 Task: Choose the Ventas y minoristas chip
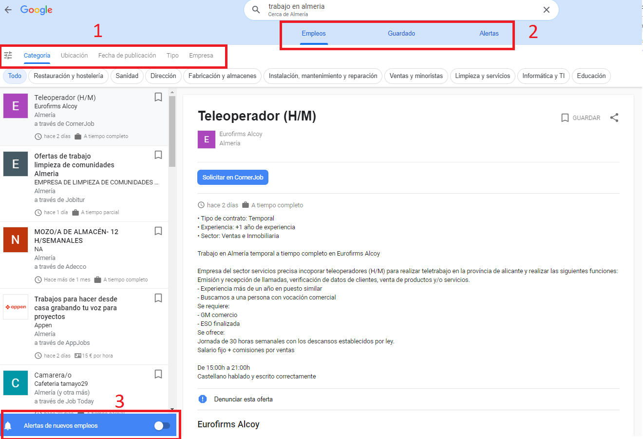416,76
